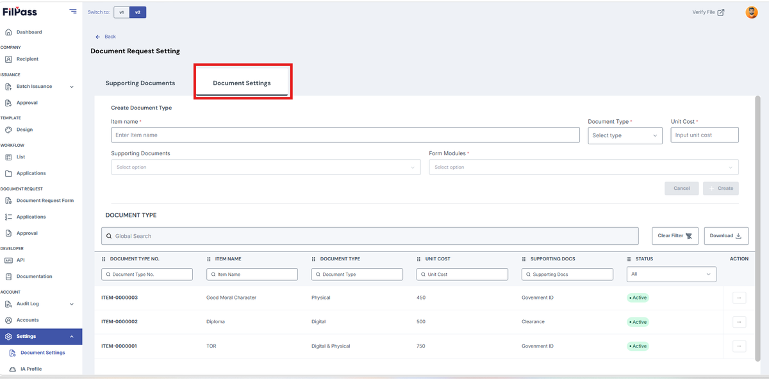Click the Global Search magnifier icon
The height and width of the screenshot is (379, 769).
pyautogui.click(x=109, y=236)
